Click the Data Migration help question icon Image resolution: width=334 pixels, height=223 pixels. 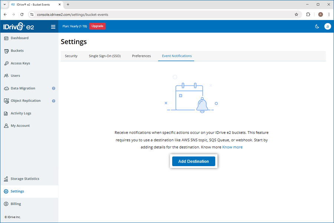click(x=53, y=88)
